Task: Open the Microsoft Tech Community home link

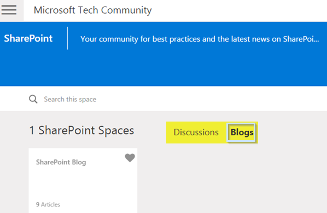Action: click(93, 10)
